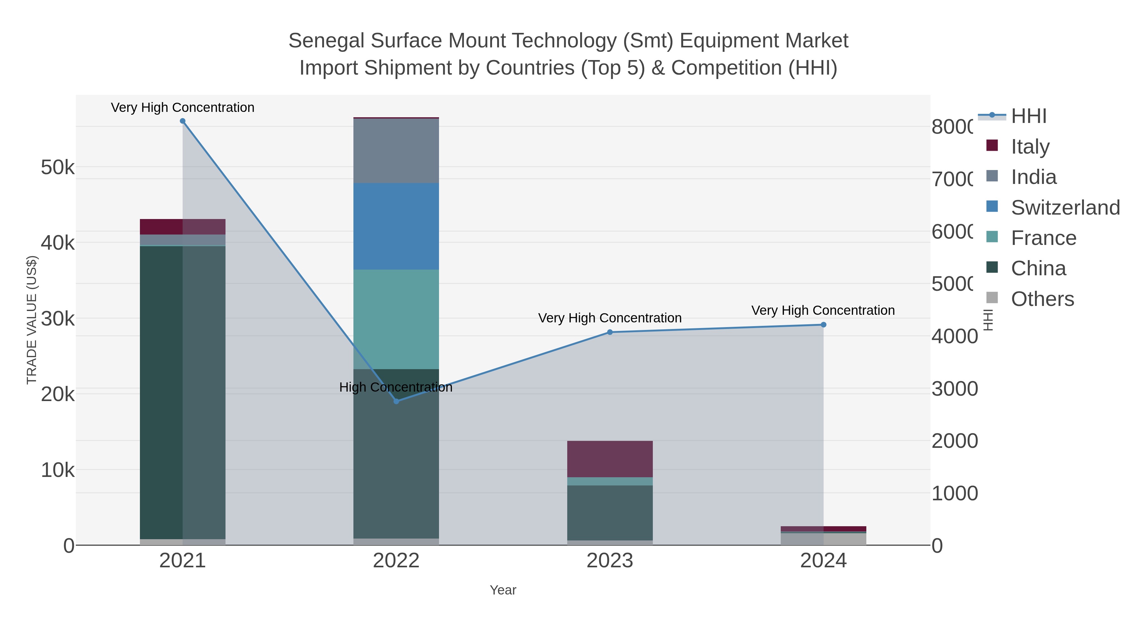1137x640 pixels.
Task: Click the India legend color swatch
Action: (992, 176)
